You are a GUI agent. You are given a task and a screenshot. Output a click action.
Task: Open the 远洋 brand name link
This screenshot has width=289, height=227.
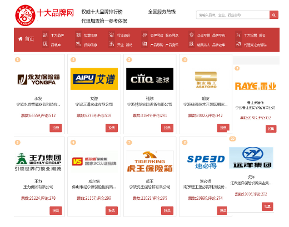pyautogui.click(x=251, y=177)
